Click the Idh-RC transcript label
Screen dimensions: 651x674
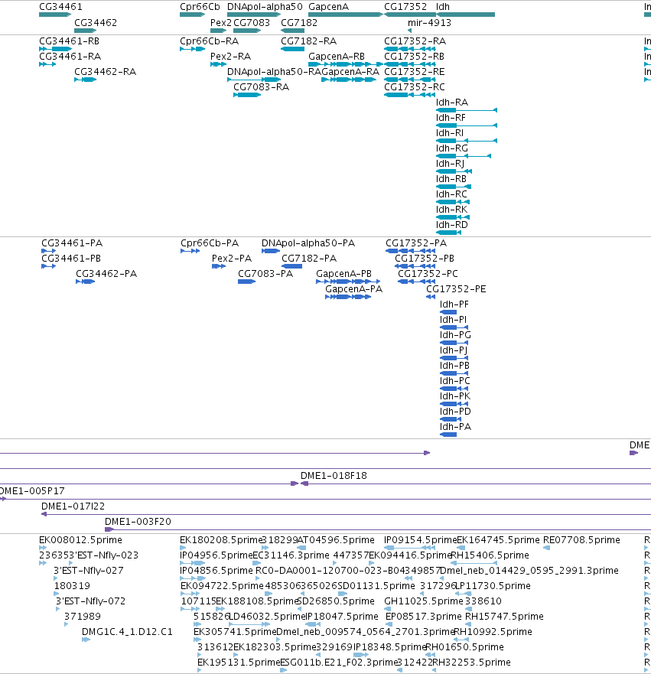[451, 194]
